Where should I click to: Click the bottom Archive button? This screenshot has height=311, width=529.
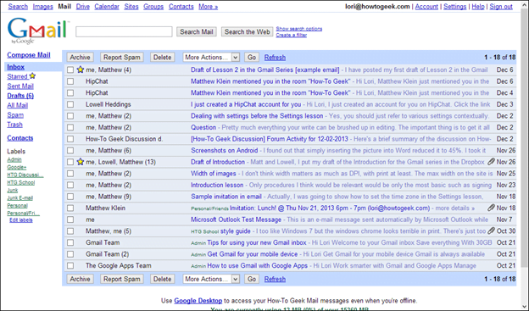(x=80, y=279)
